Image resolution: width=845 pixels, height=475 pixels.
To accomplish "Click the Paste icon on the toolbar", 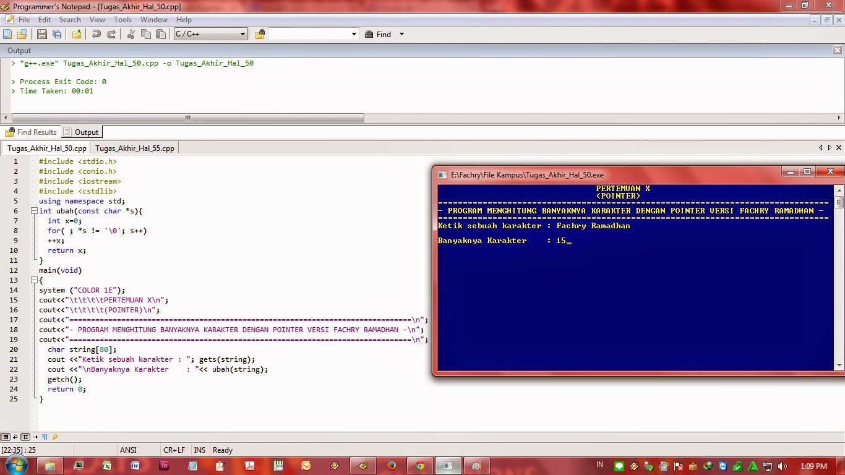I will pyautogui.click(x=161, y=34).
